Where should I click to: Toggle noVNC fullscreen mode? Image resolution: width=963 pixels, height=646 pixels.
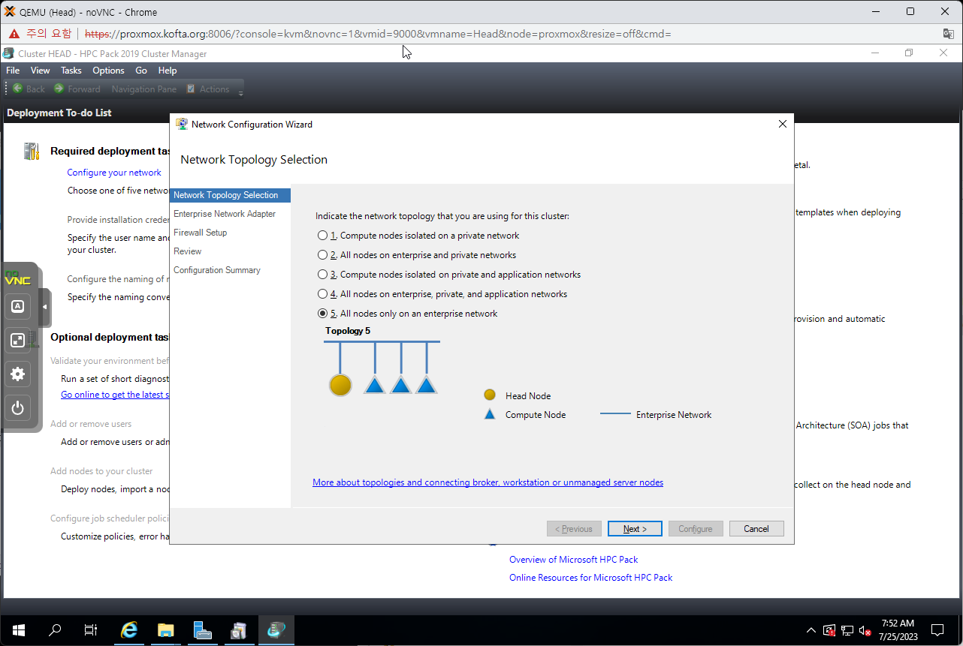pos(18,341)
